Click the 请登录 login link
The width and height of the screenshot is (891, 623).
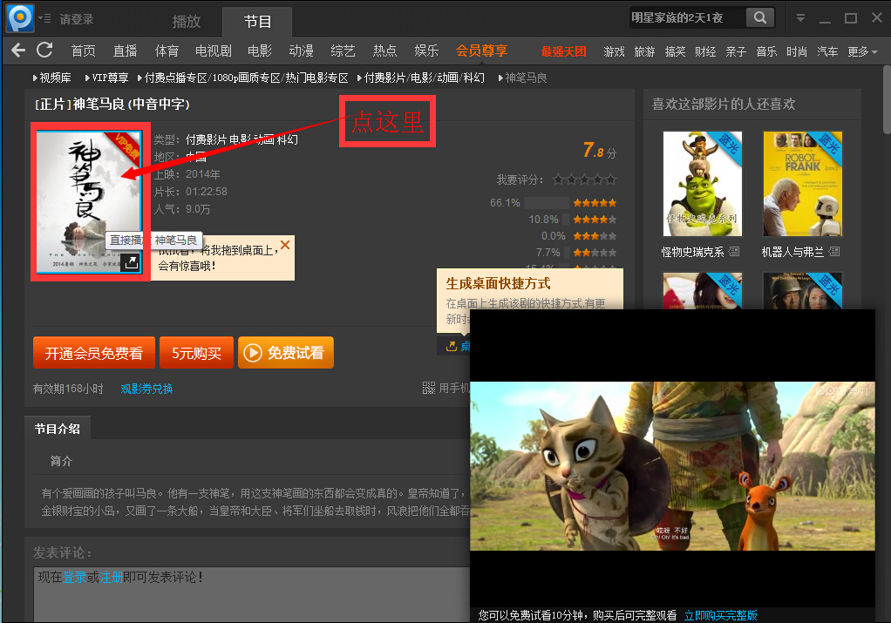(76, 19)
